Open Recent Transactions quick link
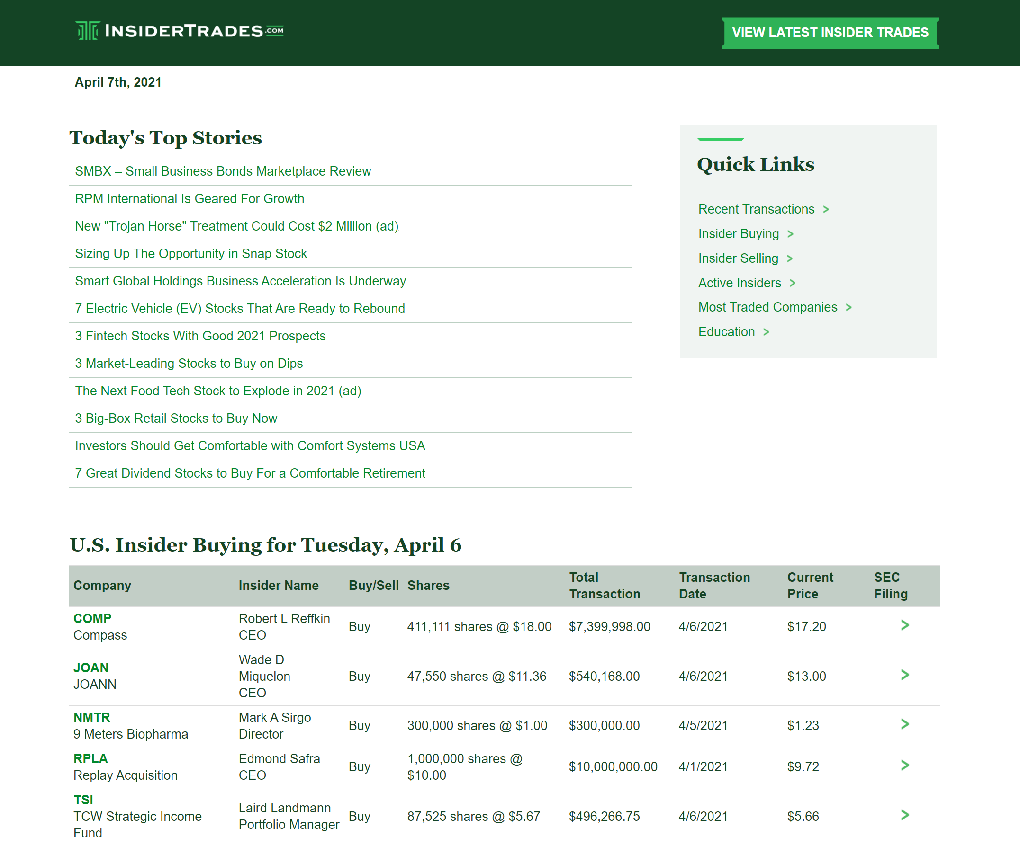The width and height of the screenshot is (1020, 855). [x=756, y=209]
